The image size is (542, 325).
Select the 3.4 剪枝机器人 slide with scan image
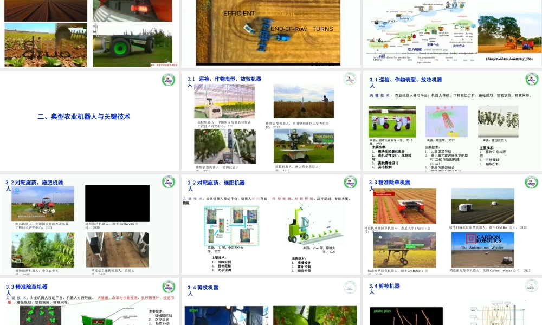point(270,302)
